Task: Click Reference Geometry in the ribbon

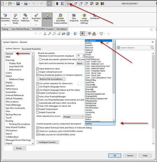Action: (5, 18)
